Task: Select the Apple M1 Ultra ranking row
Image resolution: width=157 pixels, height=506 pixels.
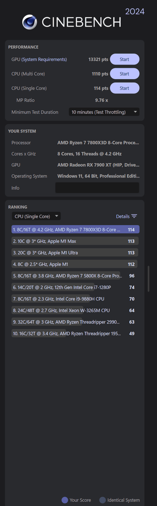Action: coord(76,253)
